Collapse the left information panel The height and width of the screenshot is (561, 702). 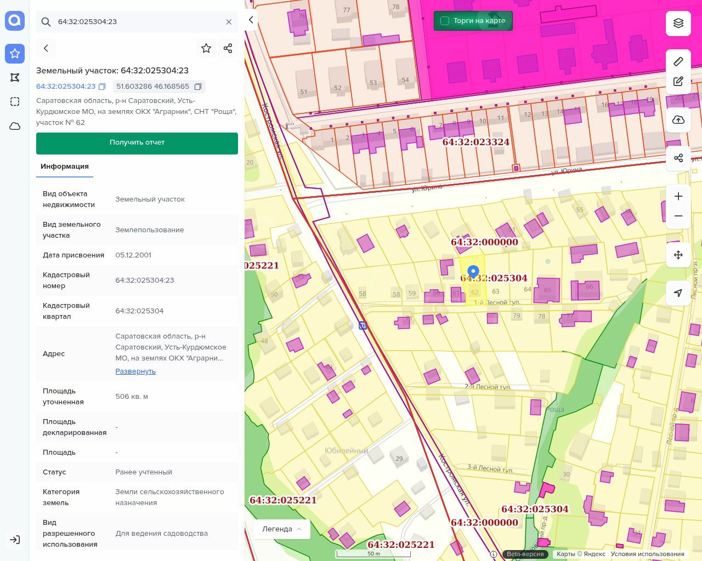click(x=251, y=20)
